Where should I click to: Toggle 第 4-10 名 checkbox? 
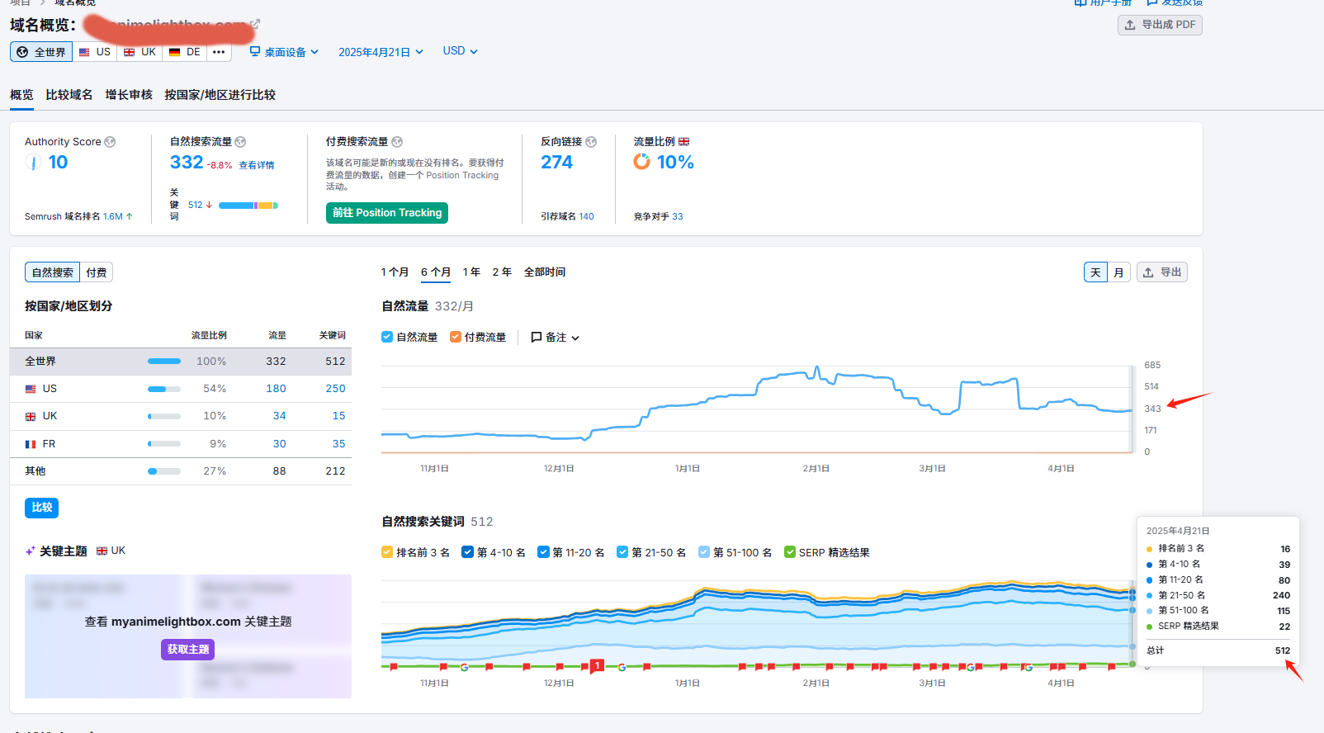[468, 552]
